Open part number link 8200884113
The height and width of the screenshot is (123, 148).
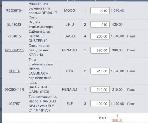tap(14, 50)
